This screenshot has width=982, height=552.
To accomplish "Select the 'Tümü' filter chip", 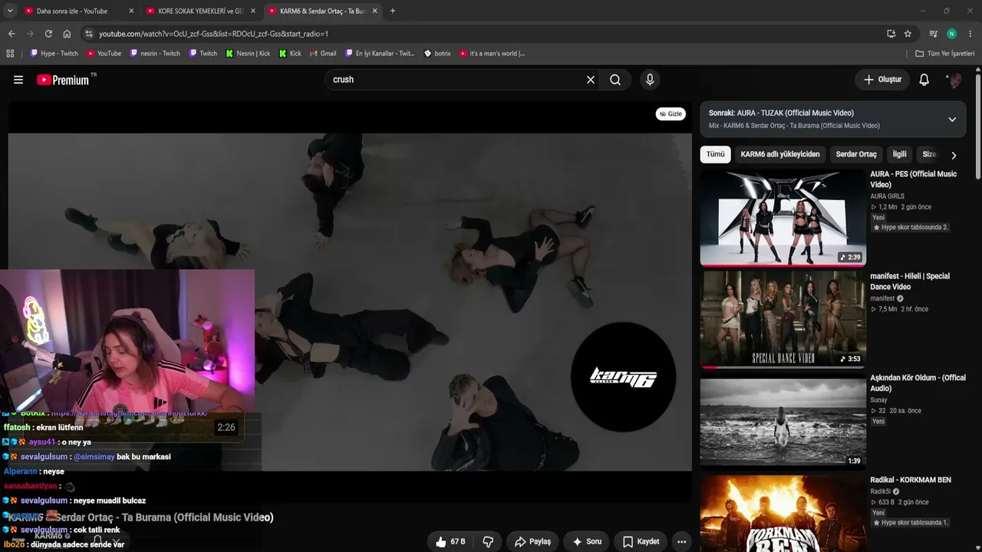I will tap(715, 154).
